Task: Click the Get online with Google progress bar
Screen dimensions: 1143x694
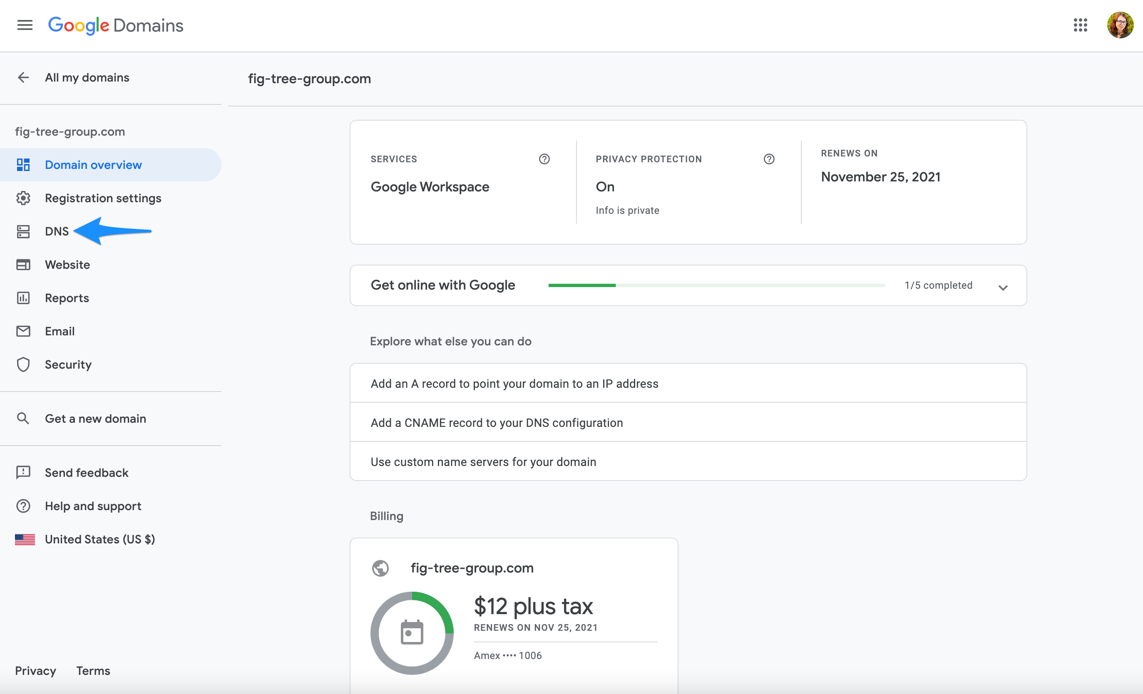Action: click(717, 285)
